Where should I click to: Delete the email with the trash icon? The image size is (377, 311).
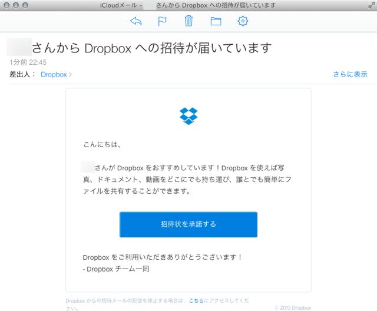click(x=188, y=21)
